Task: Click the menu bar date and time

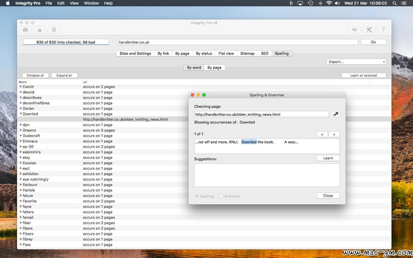Action: (366, 3)
